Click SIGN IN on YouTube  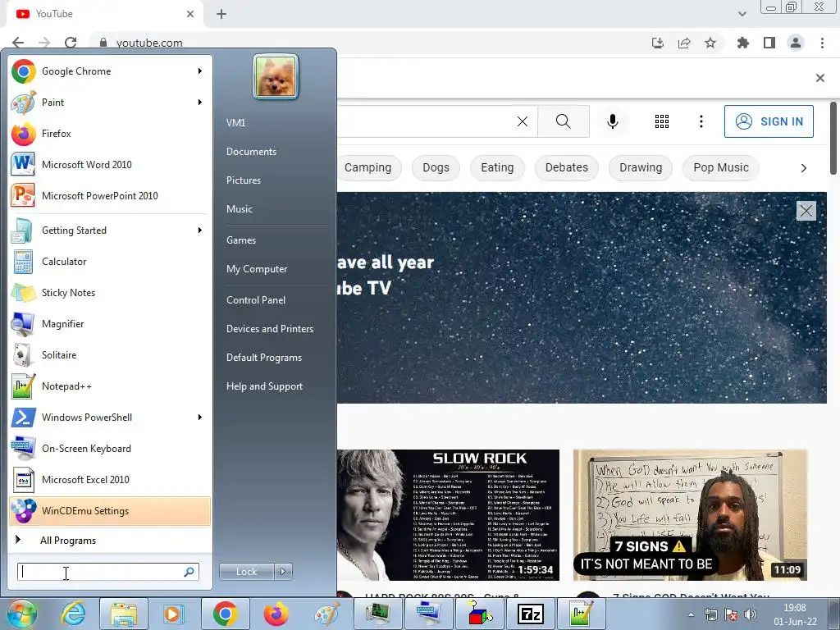coord(769,121)
